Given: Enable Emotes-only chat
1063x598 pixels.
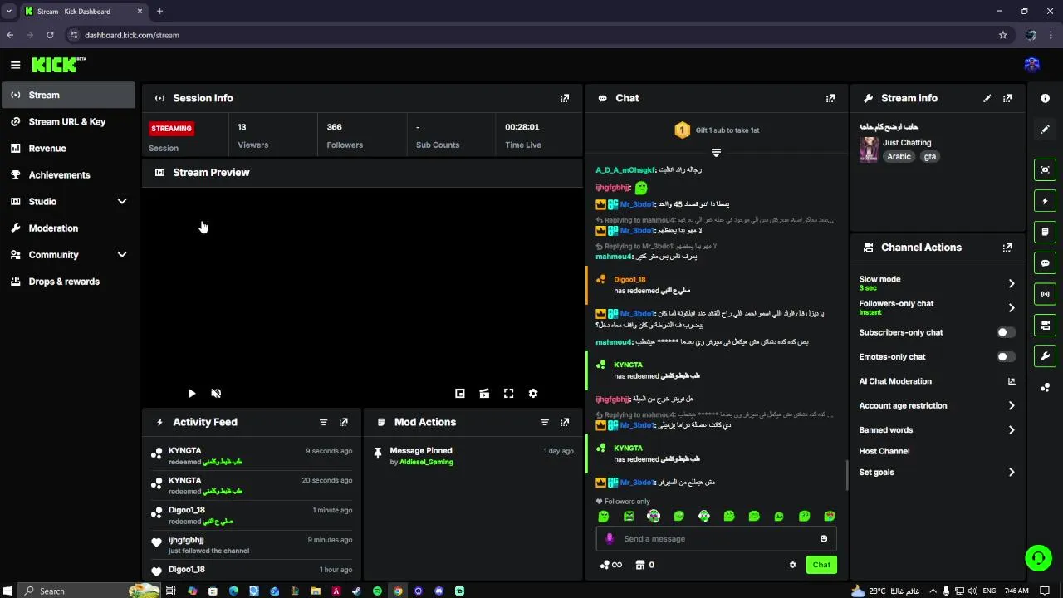Looking at the screenshot, I should 1006,357.
